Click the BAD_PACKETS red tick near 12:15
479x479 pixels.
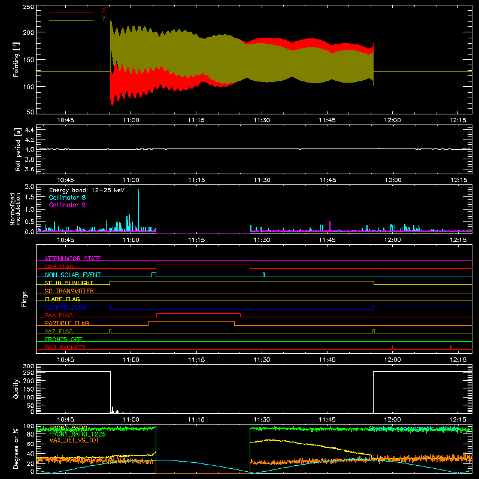point(451,347)
